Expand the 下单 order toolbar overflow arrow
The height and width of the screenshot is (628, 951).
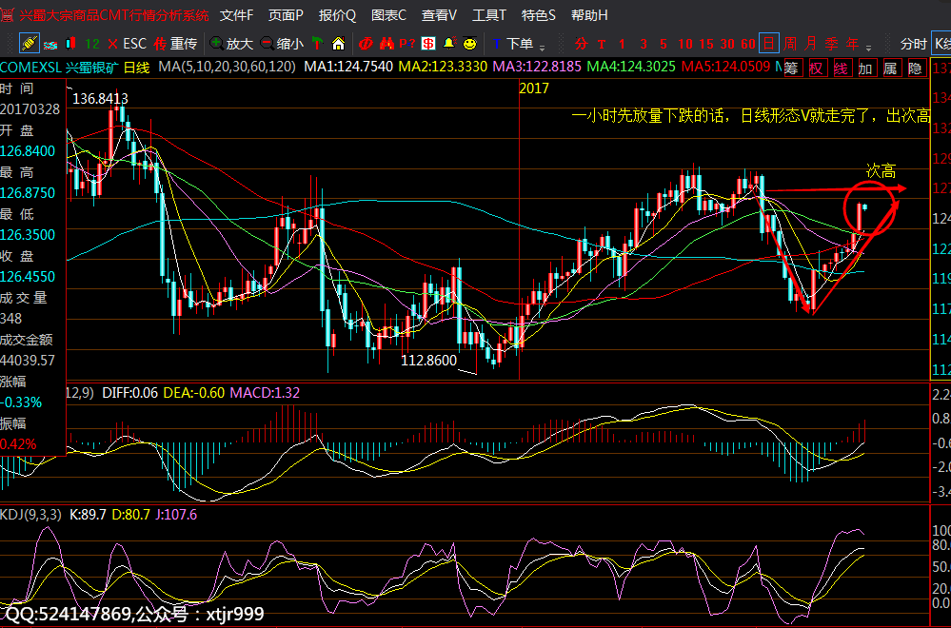pyautogui.click(x=543, y=47)
